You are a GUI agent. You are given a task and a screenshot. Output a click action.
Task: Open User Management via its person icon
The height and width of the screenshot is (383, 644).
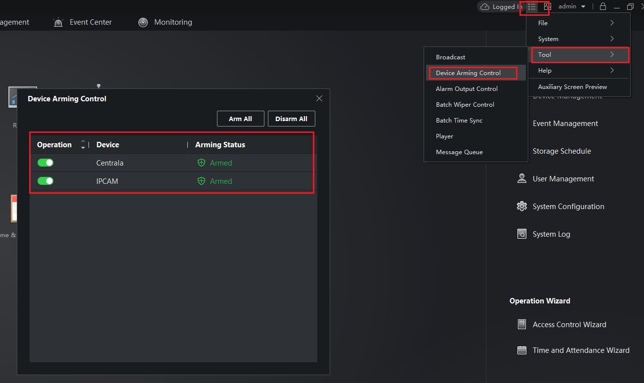[x=521, y=178]
